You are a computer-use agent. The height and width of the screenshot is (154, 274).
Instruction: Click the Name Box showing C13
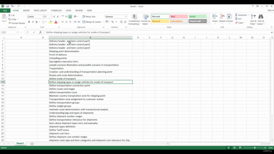pyautogui.click(x=9, y=33)
